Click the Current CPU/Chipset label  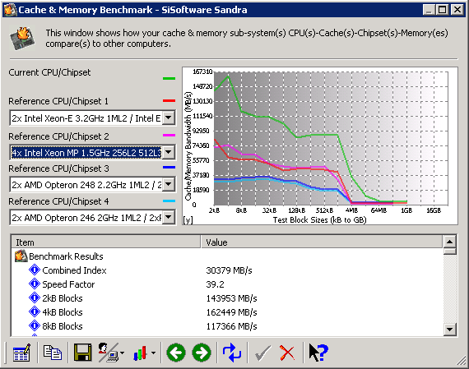(49, 72)
